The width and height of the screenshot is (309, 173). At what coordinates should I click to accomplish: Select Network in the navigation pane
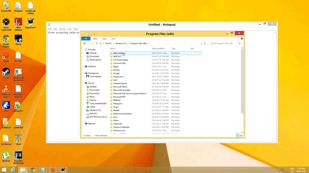coord(91,124)
